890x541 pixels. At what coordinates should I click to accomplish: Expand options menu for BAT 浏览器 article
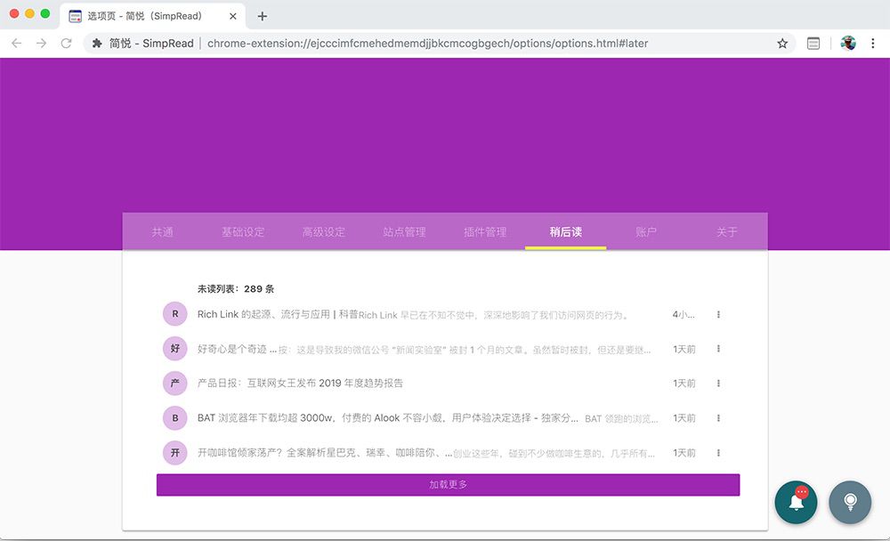(718, 418)
